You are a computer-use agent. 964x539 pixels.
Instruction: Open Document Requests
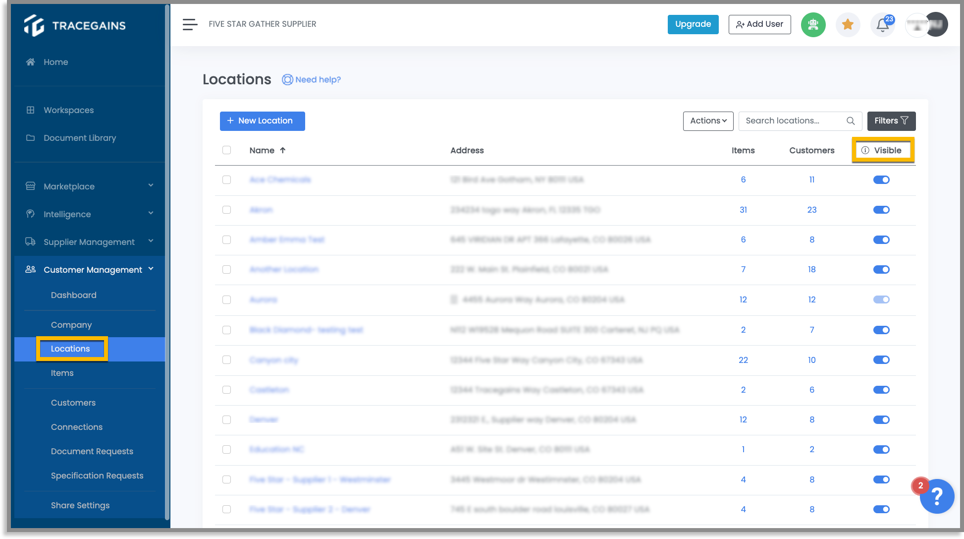pyautogui.click(x=92, y=452)
